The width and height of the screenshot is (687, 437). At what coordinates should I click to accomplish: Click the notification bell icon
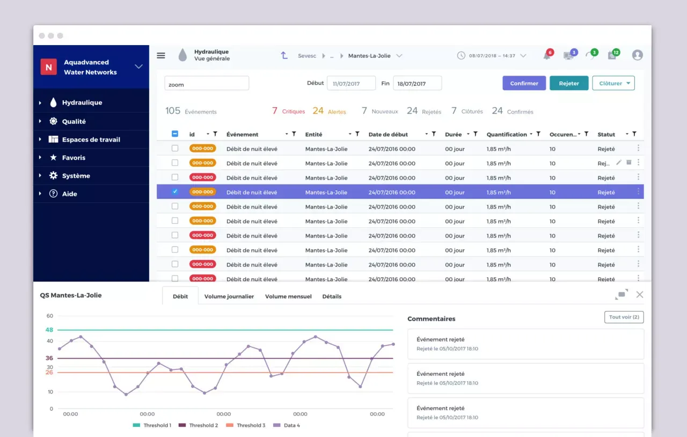pyautogui.click(x=547, y=55)
